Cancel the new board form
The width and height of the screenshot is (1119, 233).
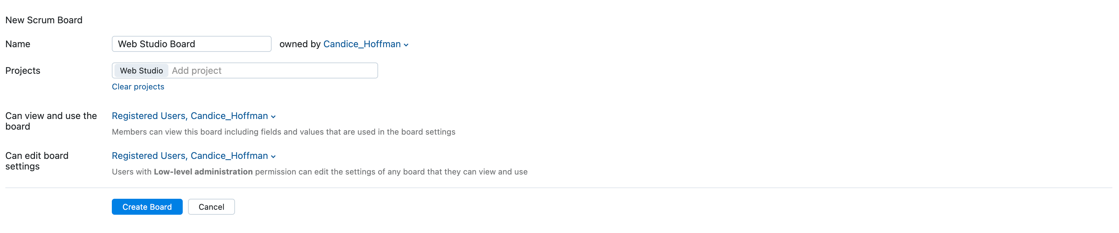(211, 207)
